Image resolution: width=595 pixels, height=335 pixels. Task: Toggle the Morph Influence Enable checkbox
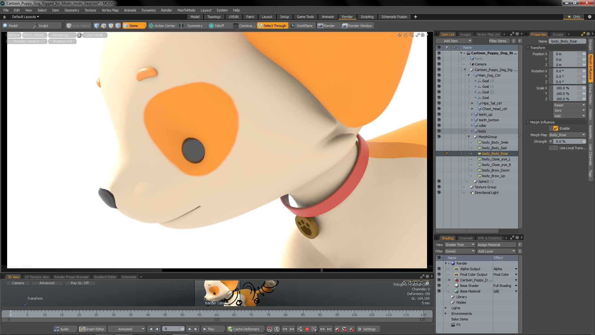point(556,128)
